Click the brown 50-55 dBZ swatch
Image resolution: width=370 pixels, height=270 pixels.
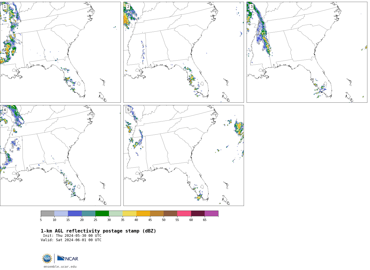coord(170,213)
